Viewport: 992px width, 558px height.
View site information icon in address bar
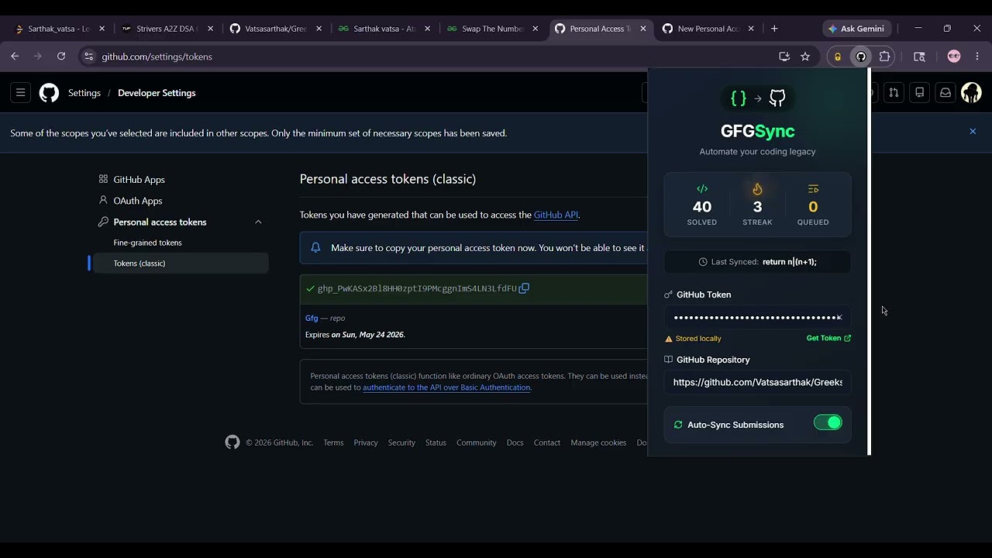tap(89, 57)
